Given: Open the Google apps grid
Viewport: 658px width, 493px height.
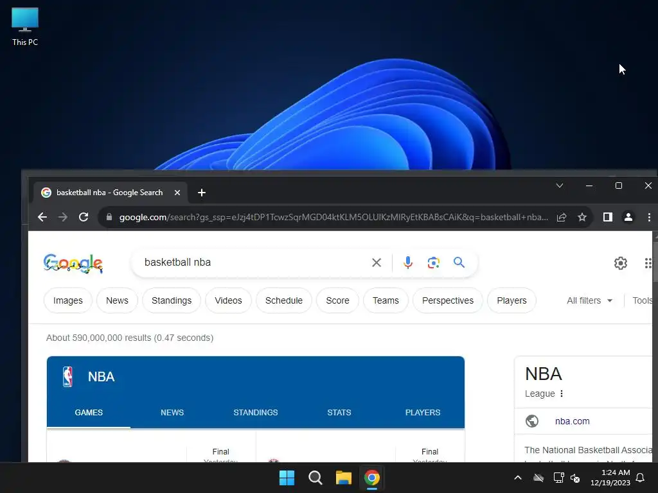Looking at the screenshot, I should pyautogui.click(x=648, y=263).
